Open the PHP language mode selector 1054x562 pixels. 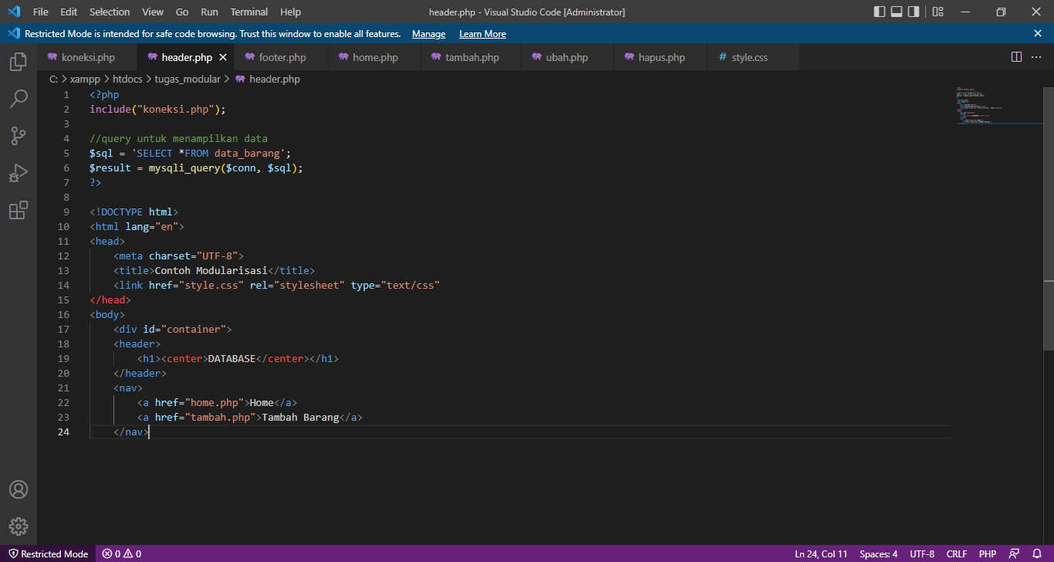(x=987, y=554)
